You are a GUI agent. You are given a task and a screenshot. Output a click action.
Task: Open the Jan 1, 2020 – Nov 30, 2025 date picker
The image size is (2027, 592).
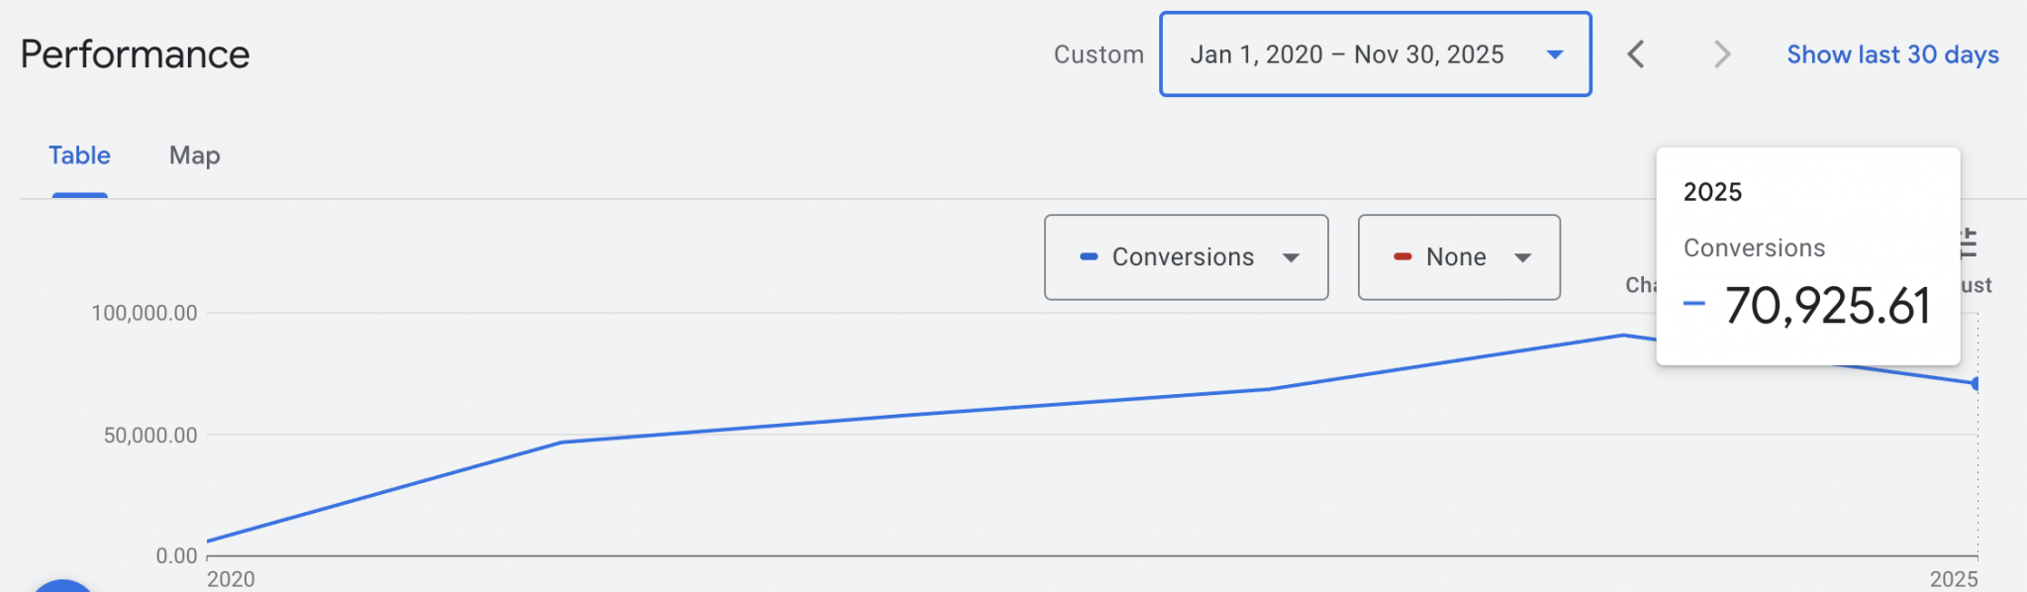tap(1346, 54)
